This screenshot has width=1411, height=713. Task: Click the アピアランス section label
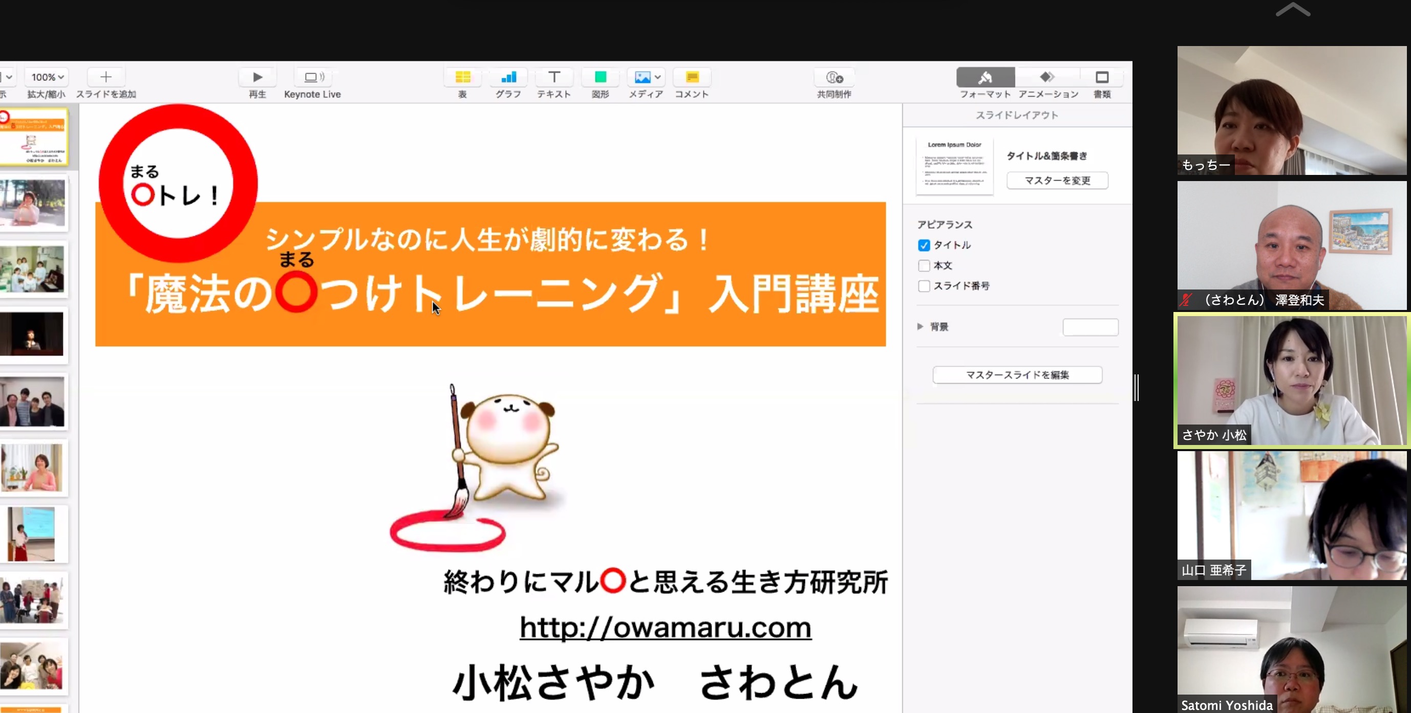pyautogui.click(x=945, y=225)
